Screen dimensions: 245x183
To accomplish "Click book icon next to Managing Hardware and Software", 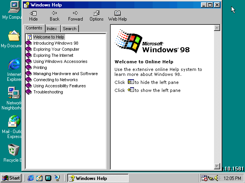I will 29,74.
